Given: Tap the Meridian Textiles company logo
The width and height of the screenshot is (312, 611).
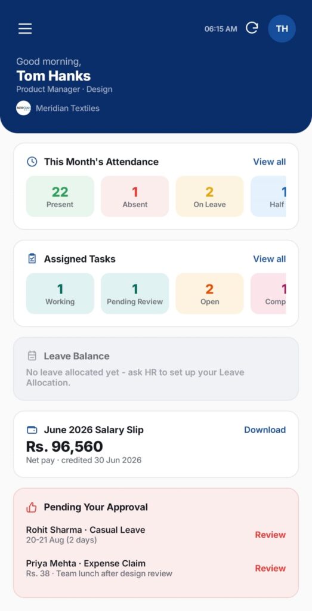Looking at the screenshot, I should (x=23, y=108).
